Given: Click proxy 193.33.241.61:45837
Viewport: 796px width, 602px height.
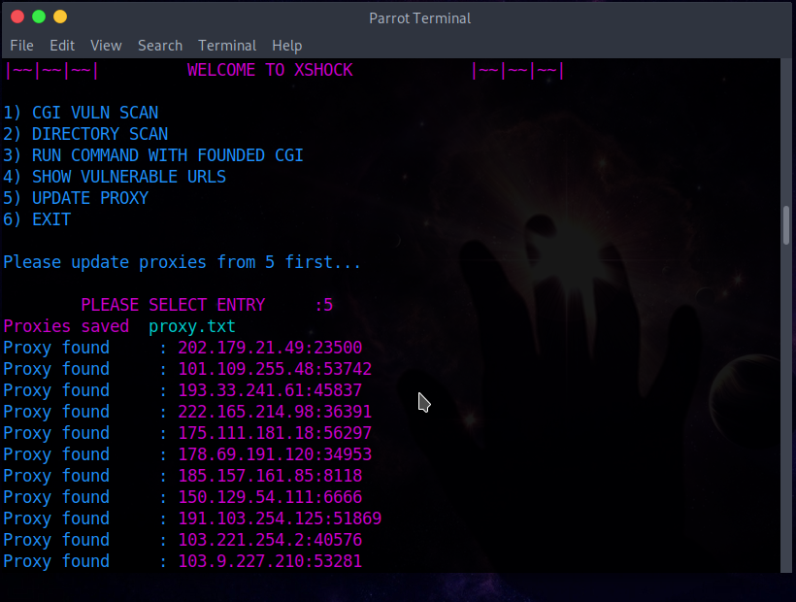Looking at the screenshot, I should pyautogui.click(x=270, y=390).
